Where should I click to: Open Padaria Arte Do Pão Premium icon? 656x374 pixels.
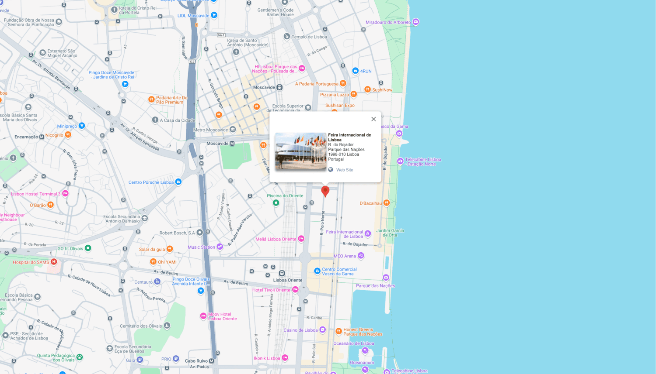point(151,100)
